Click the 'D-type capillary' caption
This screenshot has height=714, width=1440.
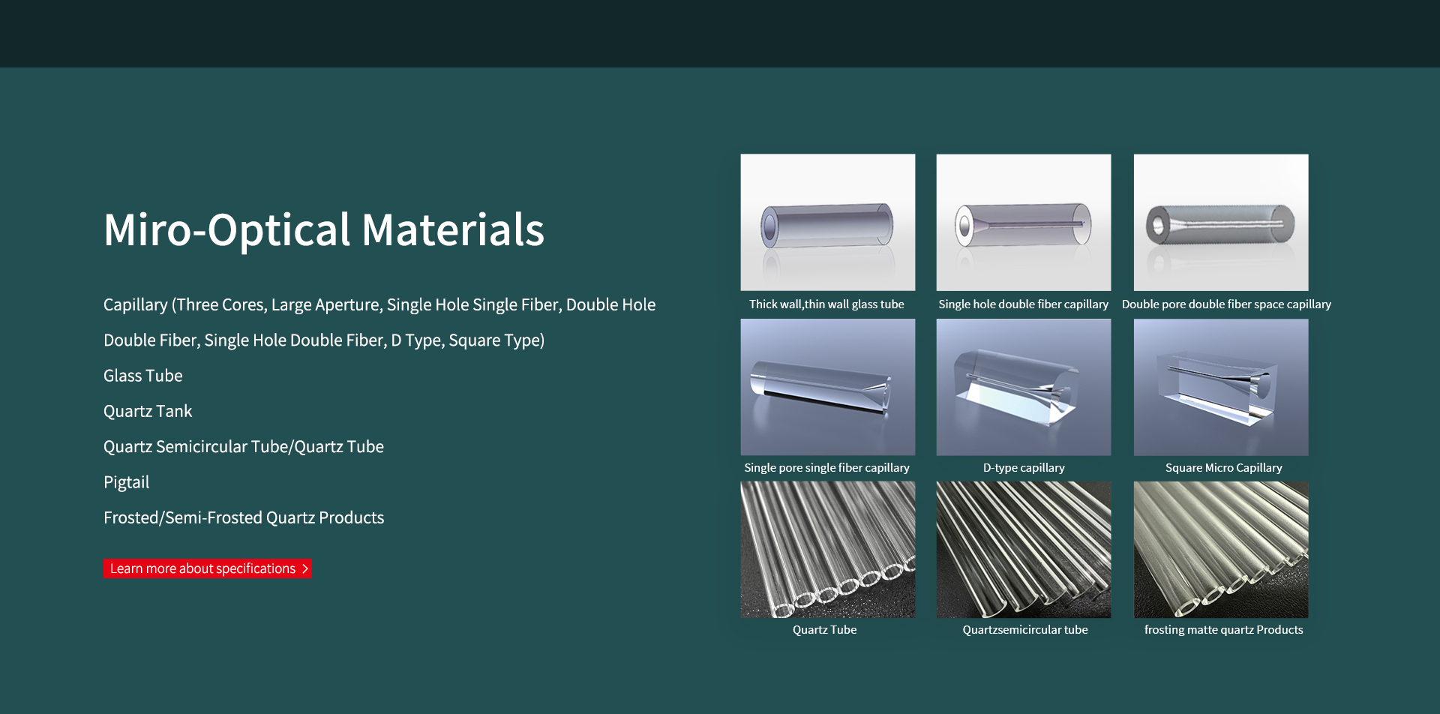(1024, 468)
